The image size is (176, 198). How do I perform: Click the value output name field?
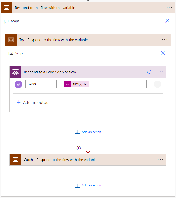tap(41, 84)
